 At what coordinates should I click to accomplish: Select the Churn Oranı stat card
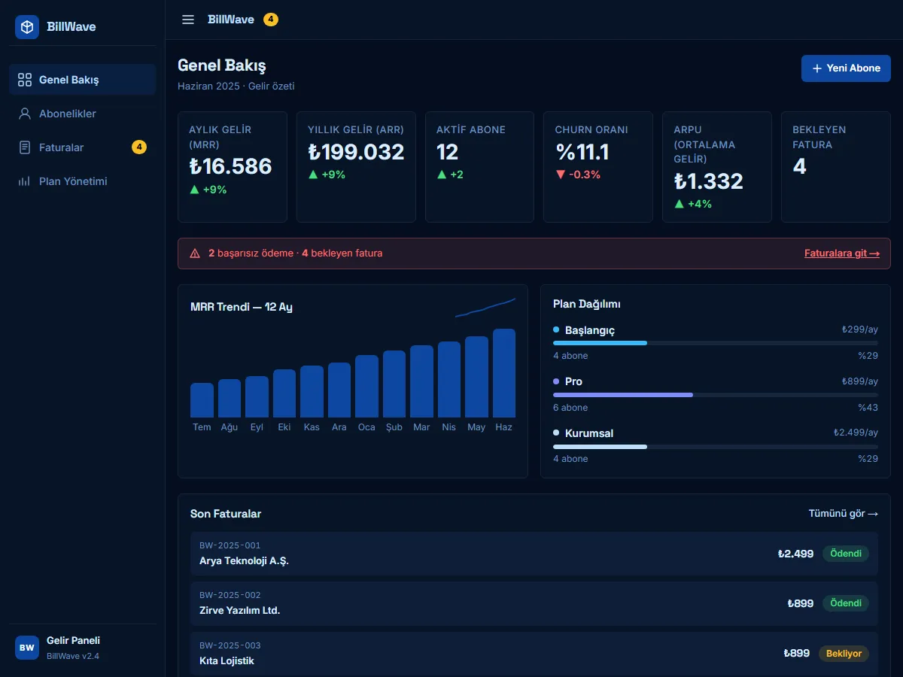[x=598, y=167]
